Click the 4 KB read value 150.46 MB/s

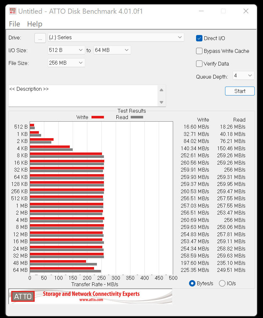pyautogui.click(x=231, y=148)
